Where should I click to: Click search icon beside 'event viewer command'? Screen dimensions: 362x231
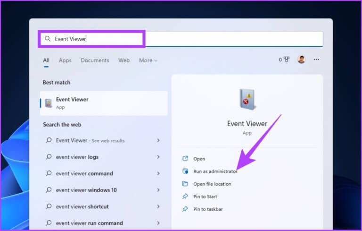pyautogui.click(x=49, y=173)
